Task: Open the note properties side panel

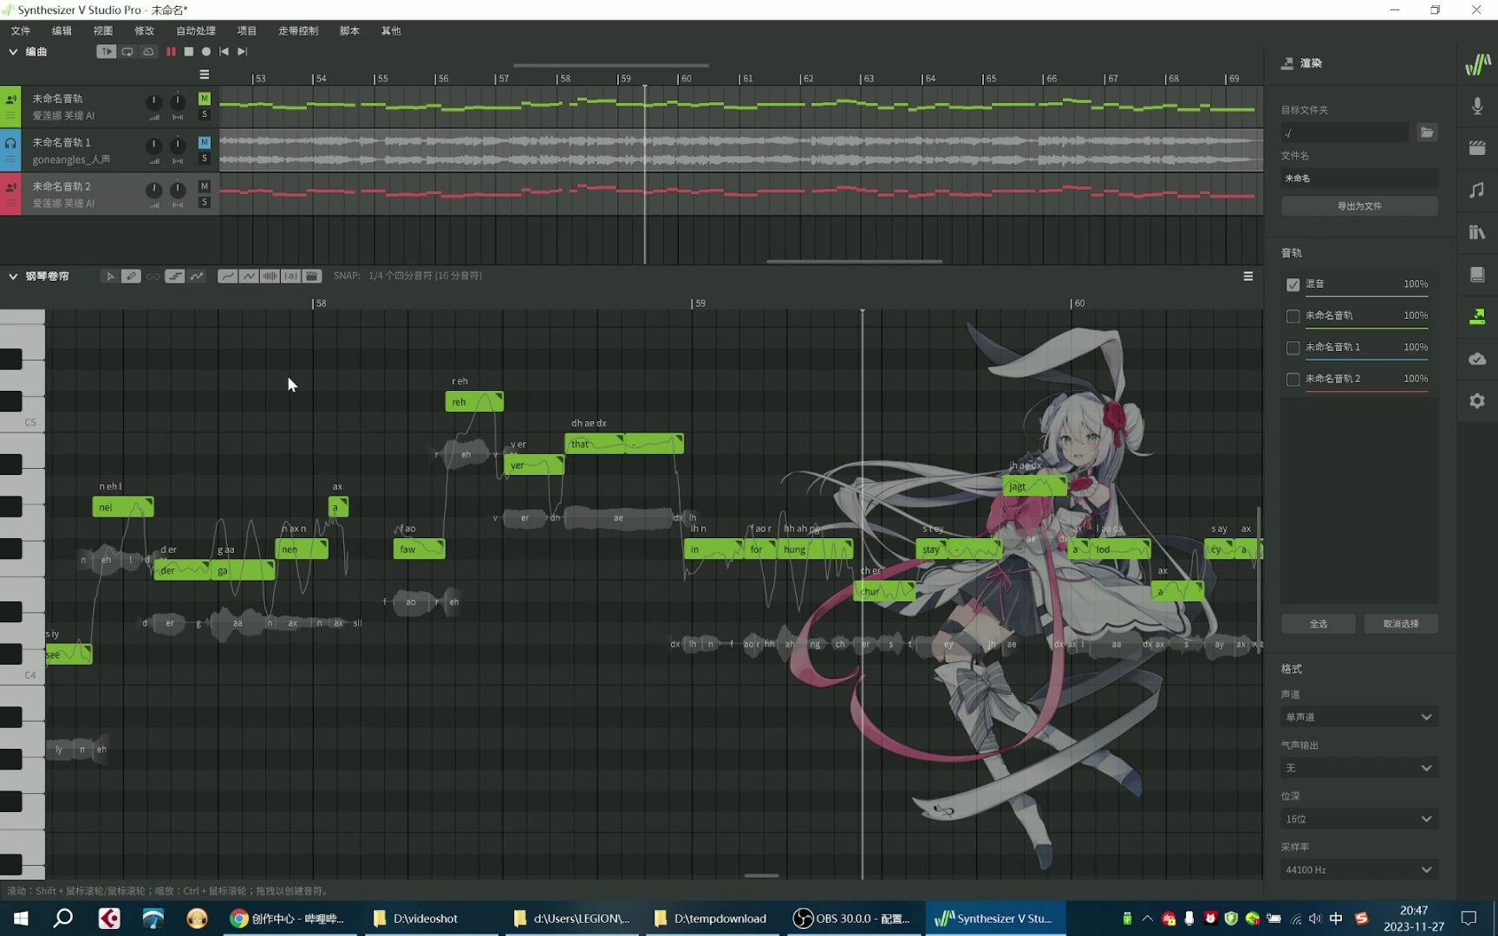Action: point(1477,190)
